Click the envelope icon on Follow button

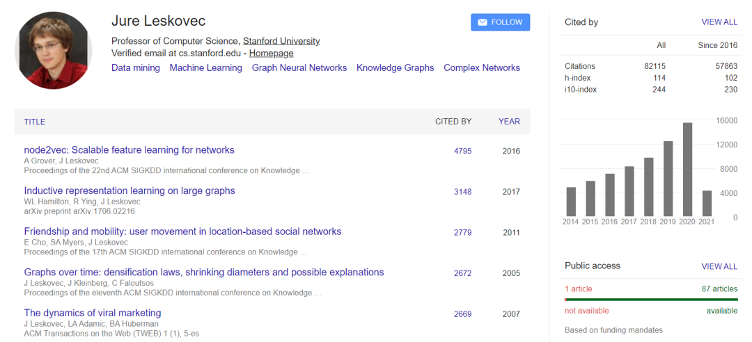pos(481,22)
